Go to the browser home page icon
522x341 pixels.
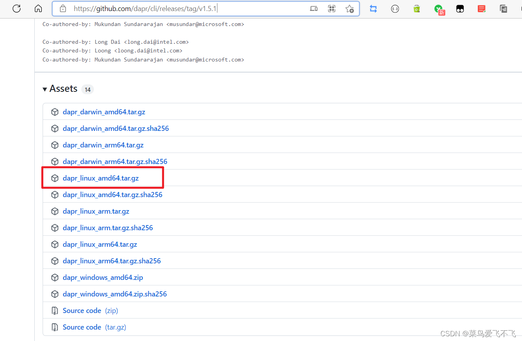coord(38,9)
